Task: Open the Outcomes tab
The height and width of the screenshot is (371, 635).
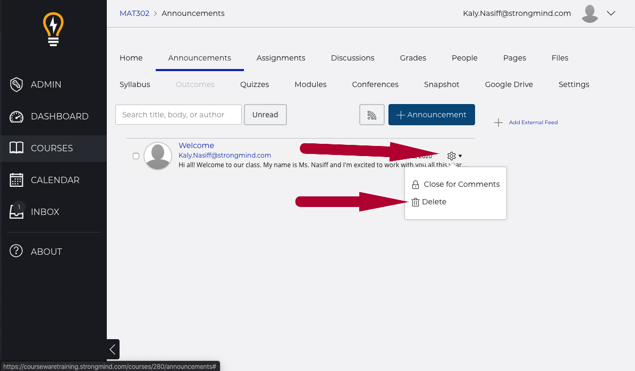Action: [x=195, y=84]
